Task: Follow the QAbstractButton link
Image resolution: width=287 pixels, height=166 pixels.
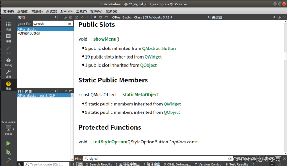Action: [x=159, y=48]
